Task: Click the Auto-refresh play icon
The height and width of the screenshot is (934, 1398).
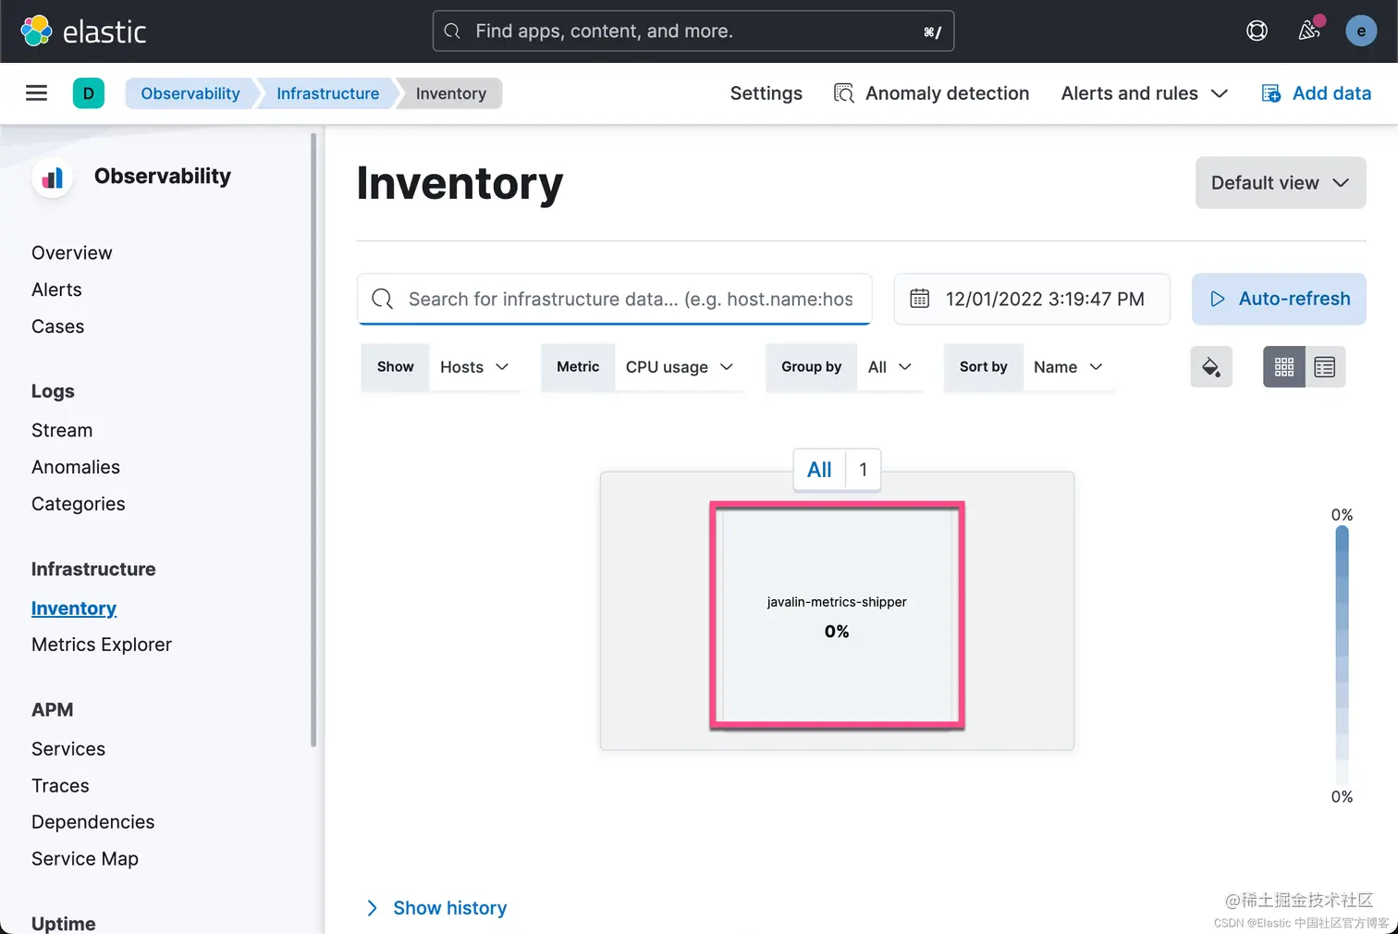Action: pos(1218,299)
